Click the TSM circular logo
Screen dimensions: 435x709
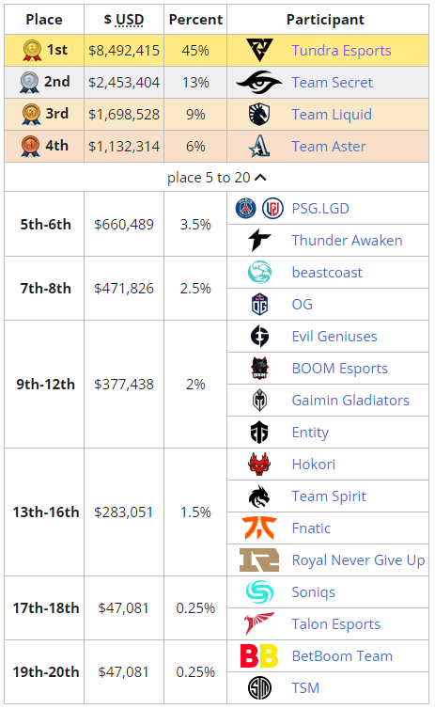tap(259, 687)
